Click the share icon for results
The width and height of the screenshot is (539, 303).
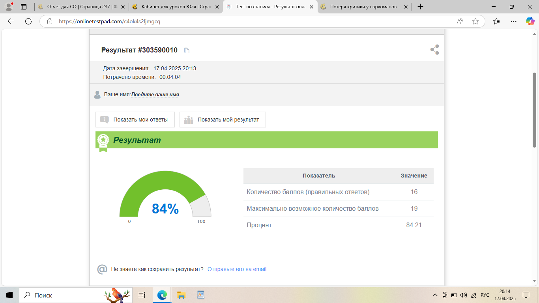pyautogui.click(x=434, y=50)
